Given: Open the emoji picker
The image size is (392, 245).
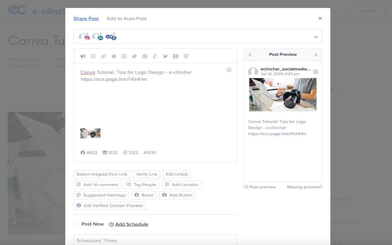Looking at the screenshot, I should tap(124, 56).
